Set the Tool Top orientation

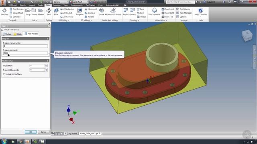click(167, 17)
